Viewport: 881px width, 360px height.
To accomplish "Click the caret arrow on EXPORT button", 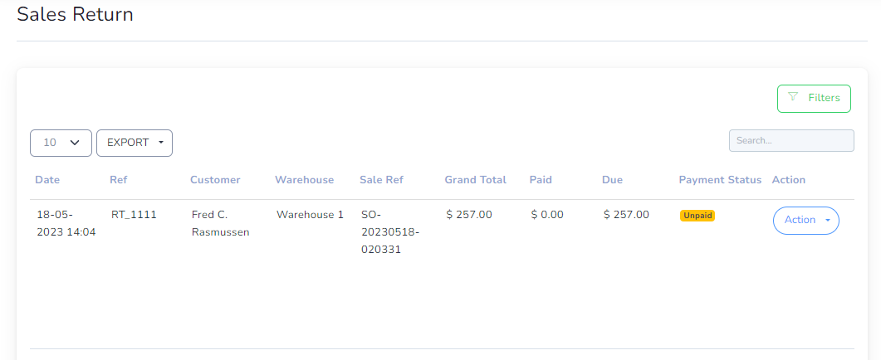I will (x=161, y=143).
